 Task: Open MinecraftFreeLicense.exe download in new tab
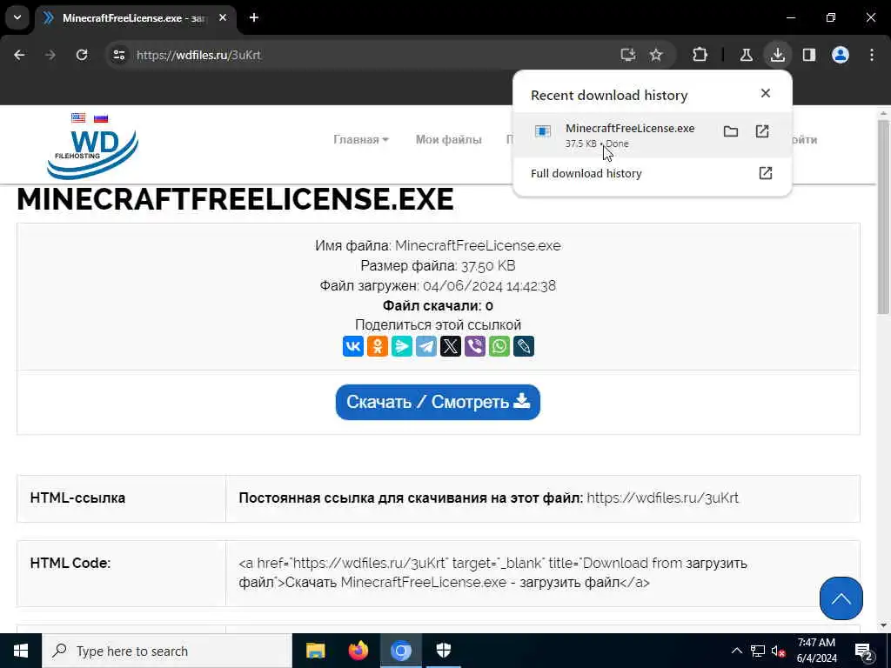click(762, 132)
